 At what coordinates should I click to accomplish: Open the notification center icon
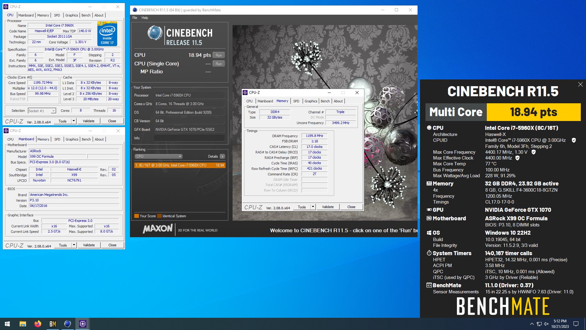[x=576, y=324]
